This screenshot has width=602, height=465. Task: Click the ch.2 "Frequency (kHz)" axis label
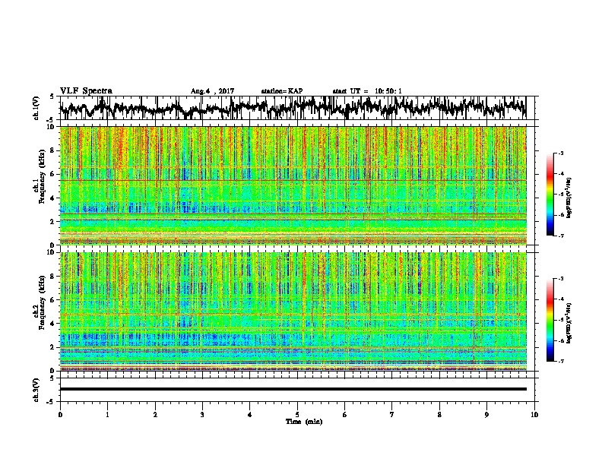(42, 302)
